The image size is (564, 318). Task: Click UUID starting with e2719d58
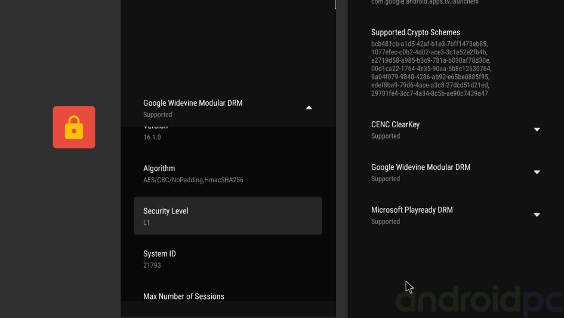pyautogui.click(x=430, y=60)
